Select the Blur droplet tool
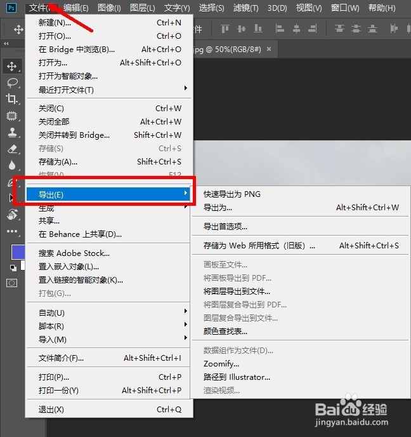This screenshot has height=437, width=411. point(12,165)
